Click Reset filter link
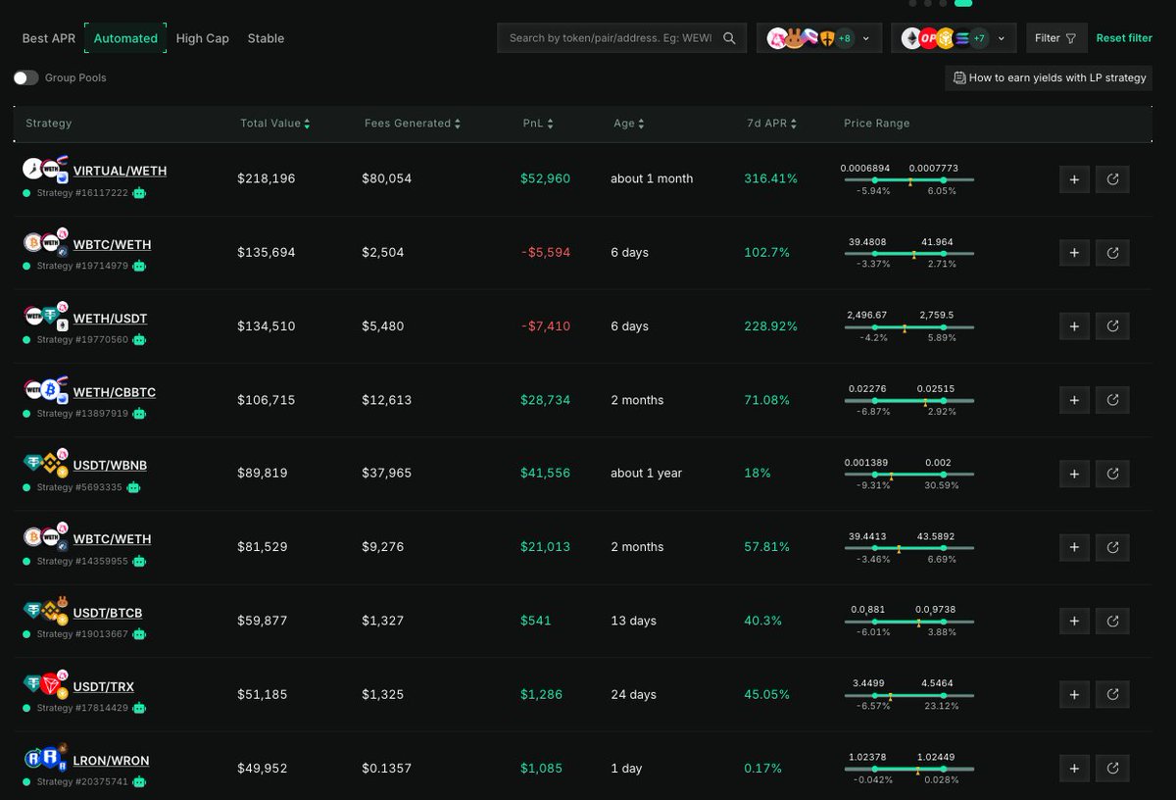This screenshot has width=1176, height=800. pos(1124,38)
